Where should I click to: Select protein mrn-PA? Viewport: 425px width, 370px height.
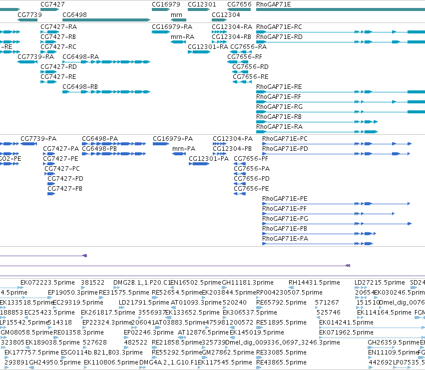pyautogui.click(x=179, y=154)
